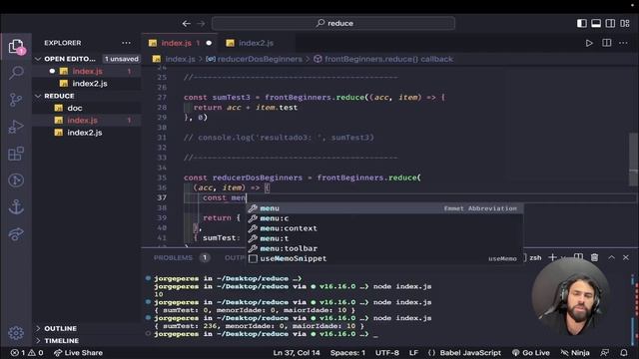Select index.js under Open Editors
Screen dimensions: 639x359
[x=87, y=71]
